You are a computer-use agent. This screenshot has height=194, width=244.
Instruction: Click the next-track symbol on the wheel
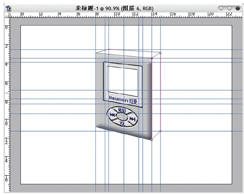pos(132,119)
